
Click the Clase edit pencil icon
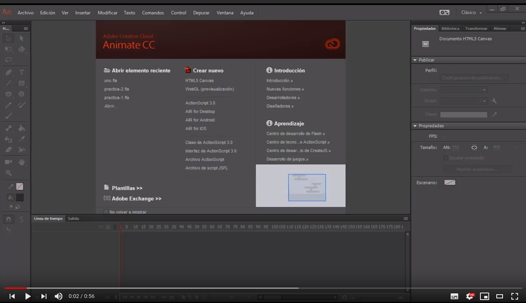click(x=494, y=114)
